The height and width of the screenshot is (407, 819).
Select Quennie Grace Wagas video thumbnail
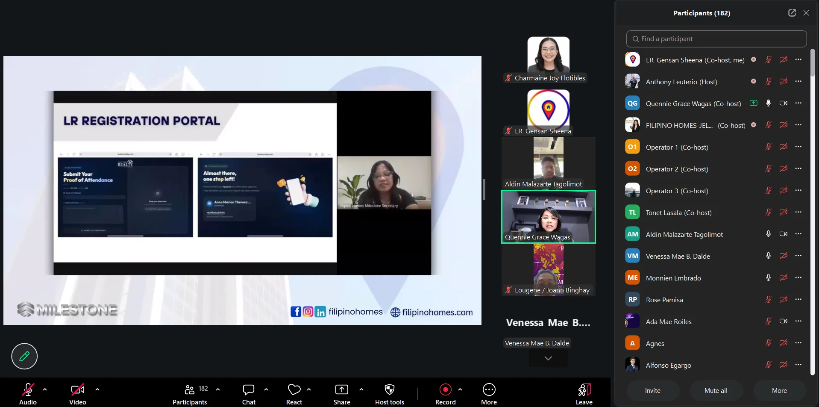pyautogui.click(x=549, y=217)
